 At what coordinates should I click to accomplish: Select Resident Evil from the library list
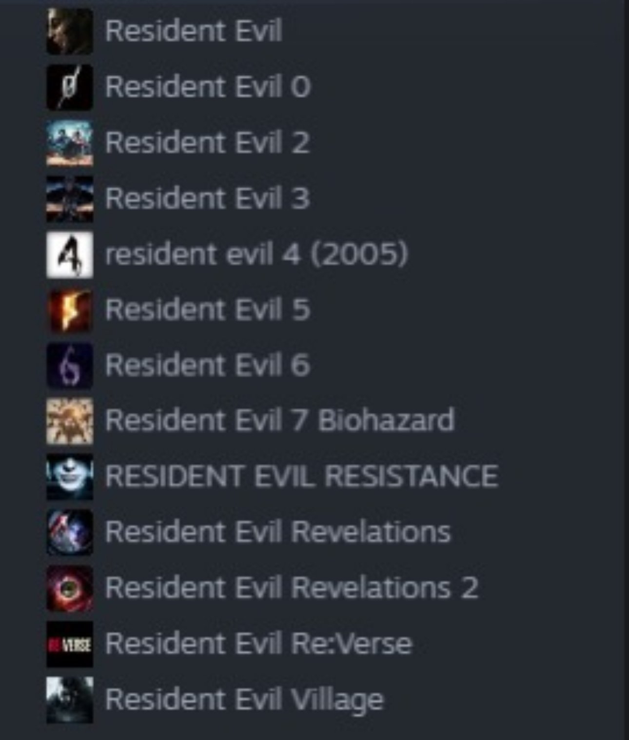pos(194,31)
